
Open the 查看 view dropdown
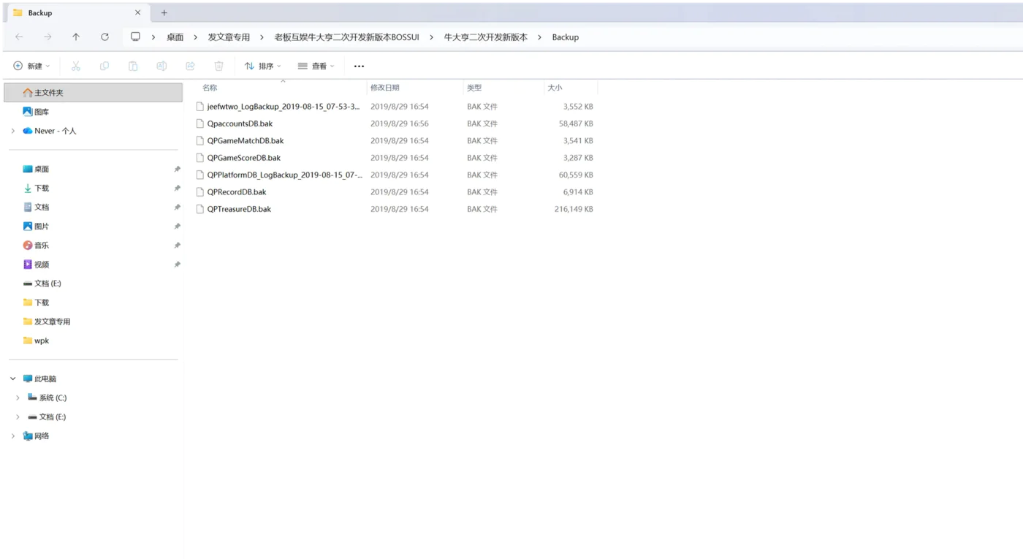[x=316, y=66]
